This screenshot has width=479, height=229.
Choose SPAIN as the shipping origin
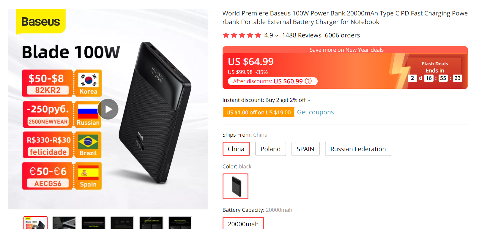(x=305, y=149)
